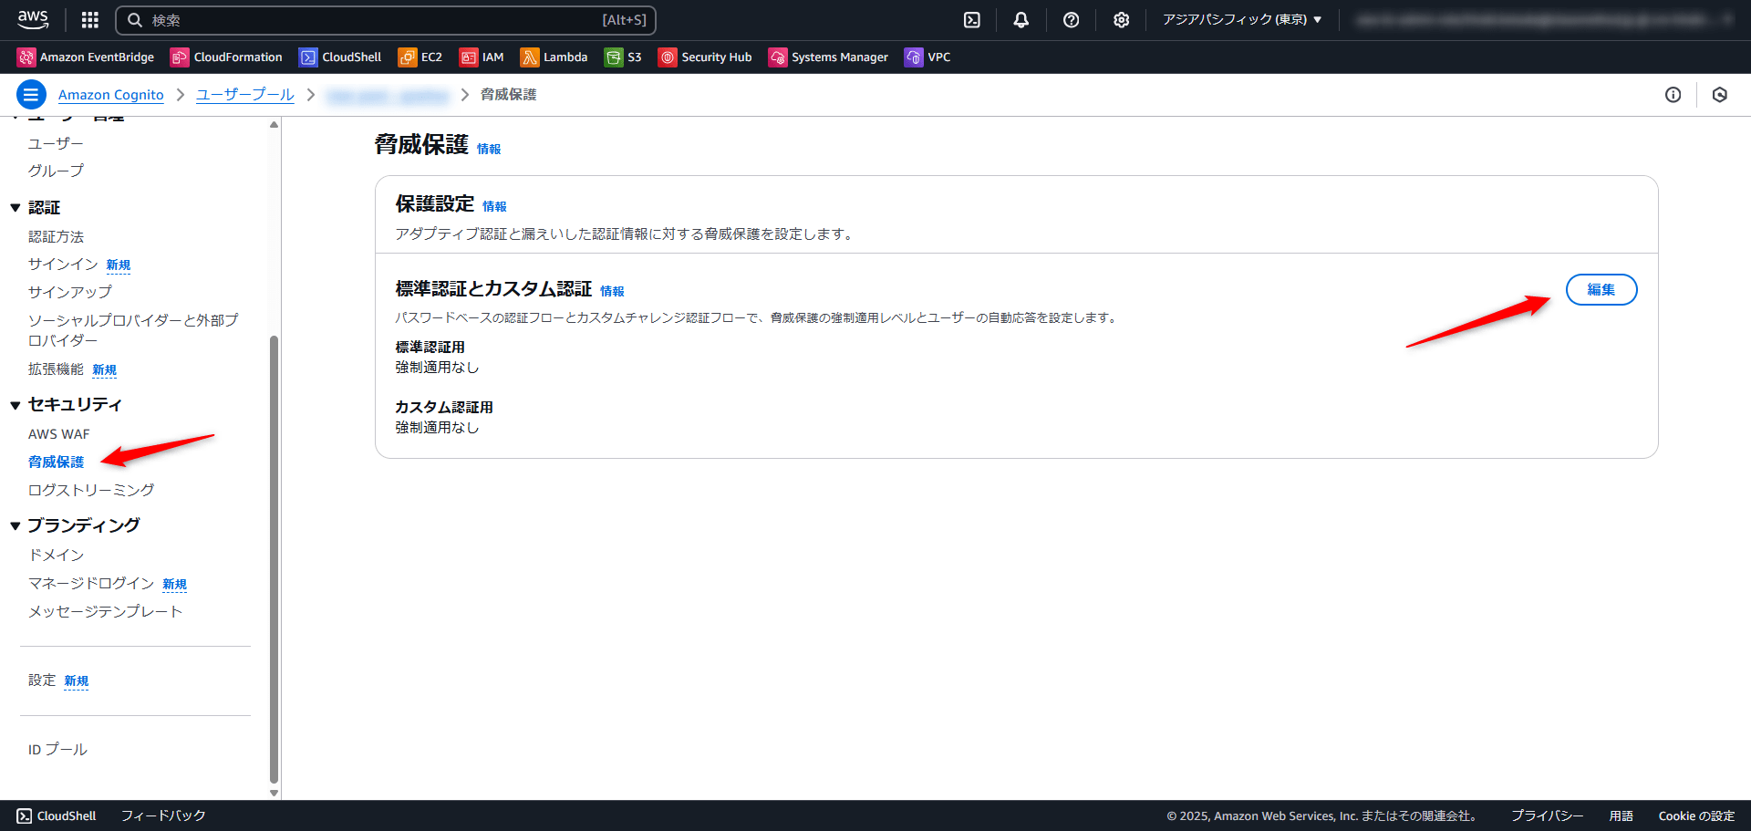This screenshot has height=831, width=1751.
Task: Open プライバシー link in the footer
Action: tap(1547, 816)
